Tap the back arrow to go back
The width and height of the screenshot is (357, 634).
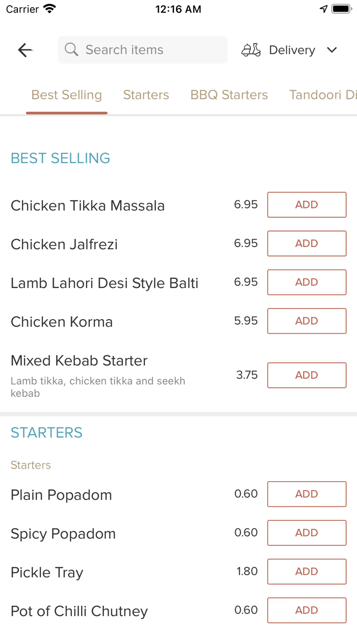click(24, 49)
